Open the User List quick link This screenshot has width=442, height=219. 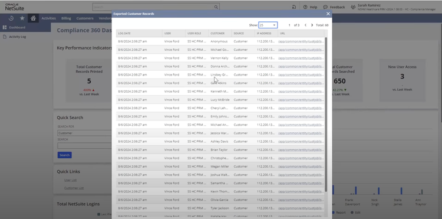coord(71,180)
